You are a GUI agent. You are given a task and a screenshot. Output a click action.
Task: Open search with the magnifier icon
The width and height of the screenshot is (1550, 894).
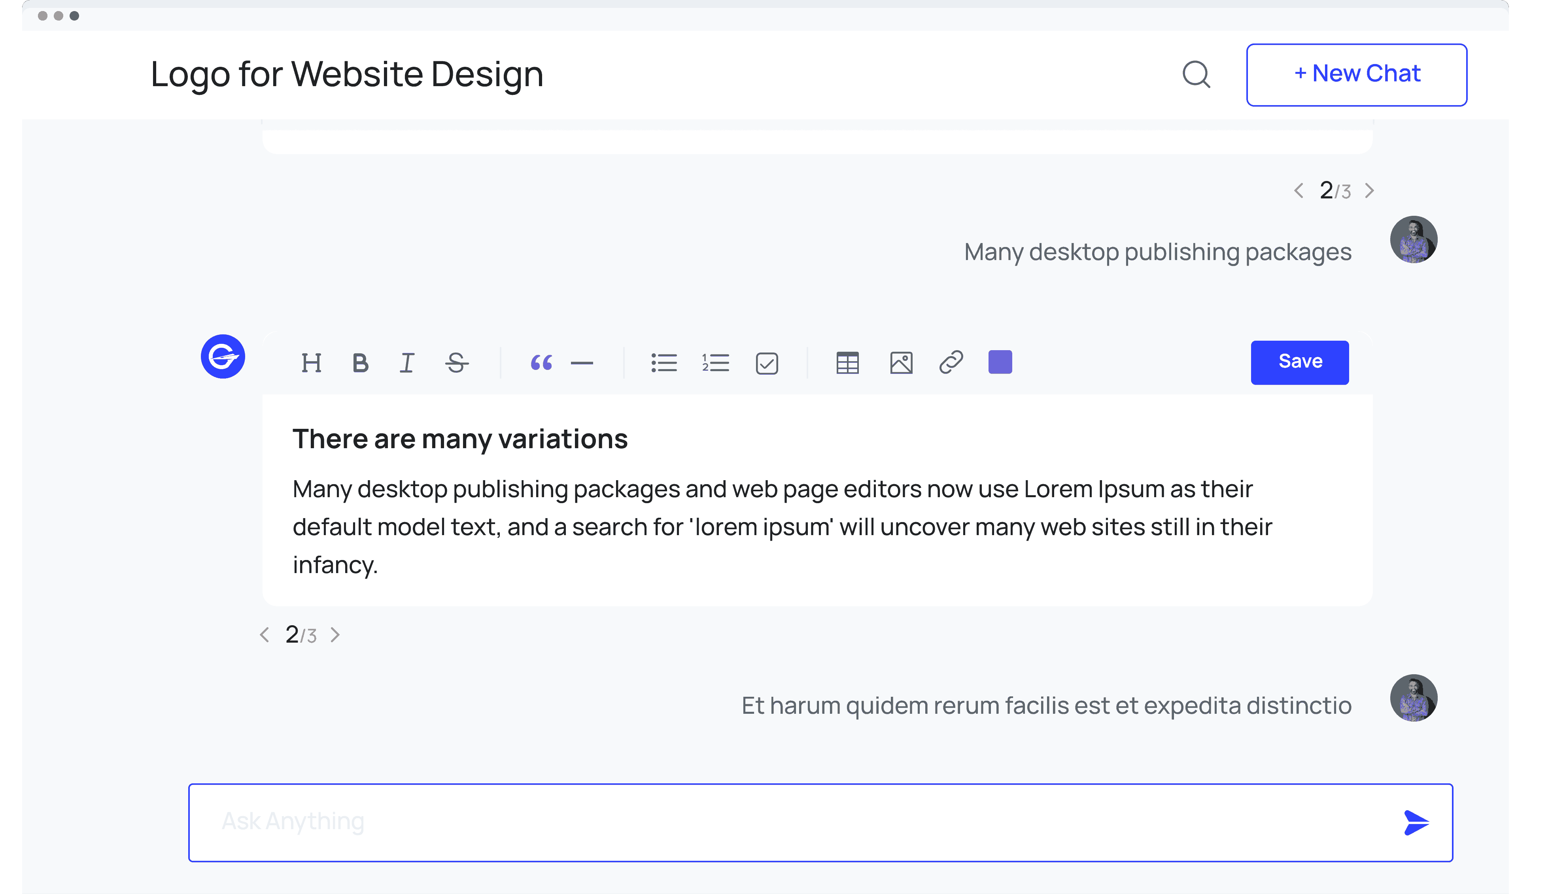pyautogui.click(x=1196, y=75)
